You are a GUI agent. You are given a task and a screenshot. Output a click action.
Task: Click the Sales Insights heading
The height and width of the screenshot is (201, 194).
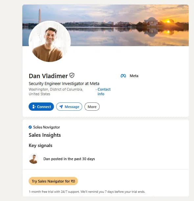[x=45, y=135]
